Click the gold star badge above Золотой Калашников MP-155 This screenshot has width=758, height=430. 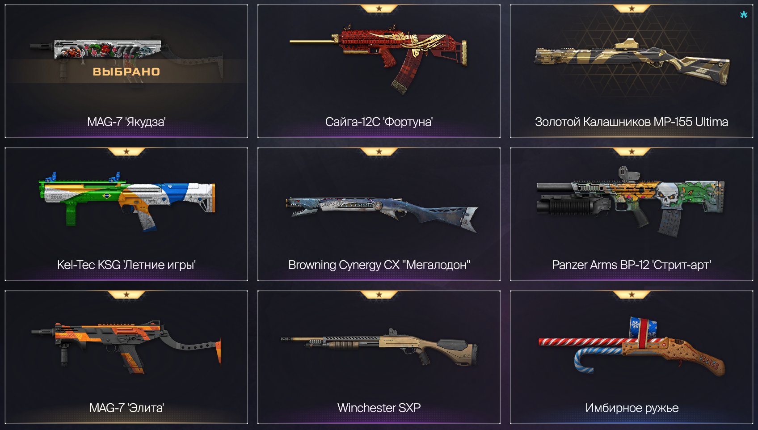coord(632,8)
